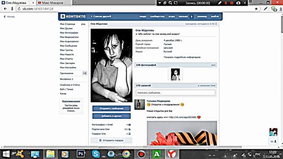Open 'Мои Ответы' in sidebar
283x159 pixels.
(x=66, y=59)
